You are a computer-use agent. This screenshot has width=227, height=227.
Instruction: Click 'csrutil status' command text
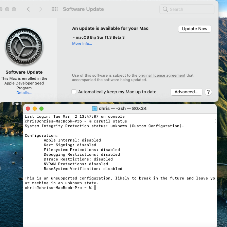(110, 121)
